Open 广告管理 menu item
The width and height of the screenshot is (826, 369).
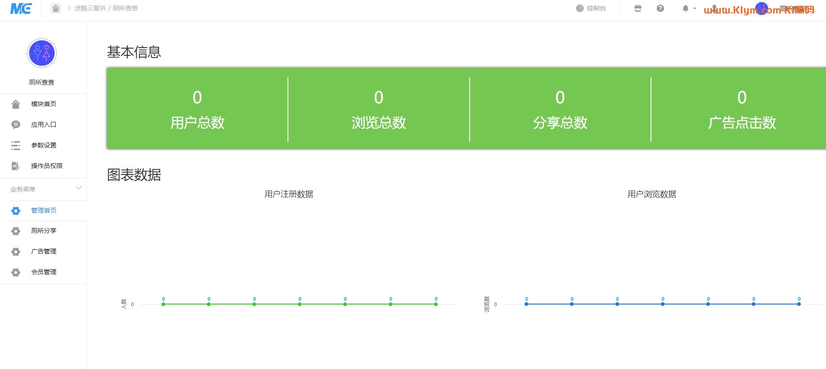(44, 251)
